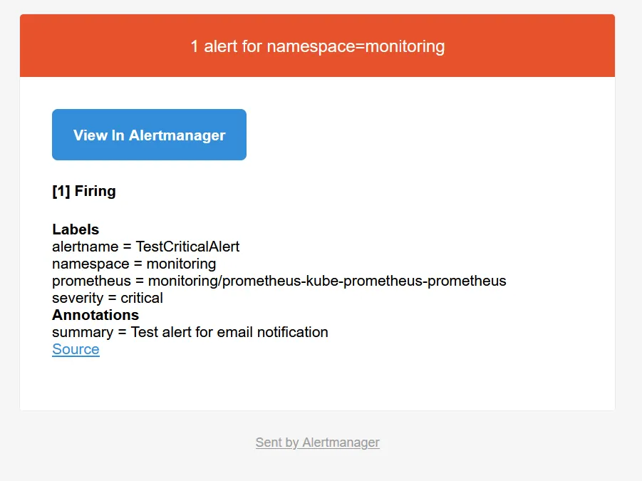Image resolution: width=642 pixels, height=481 pixels.
Task: Select the prometheus label line
Action: 279,281
